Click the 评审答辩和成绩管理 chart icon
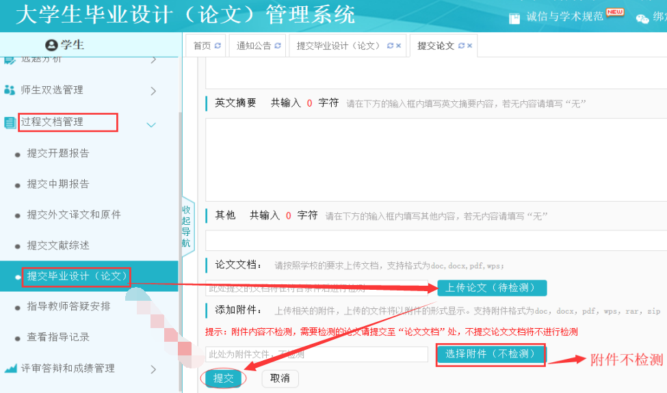Image resolution: width=667 pixels, height=393 pixels. [10, 368]
